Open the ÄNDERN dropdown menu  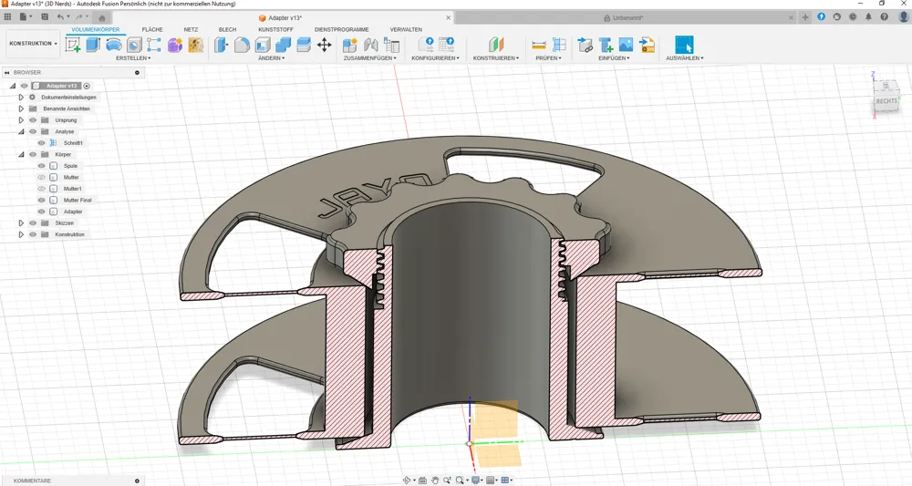pyautogui.click(x=271, y=58)
